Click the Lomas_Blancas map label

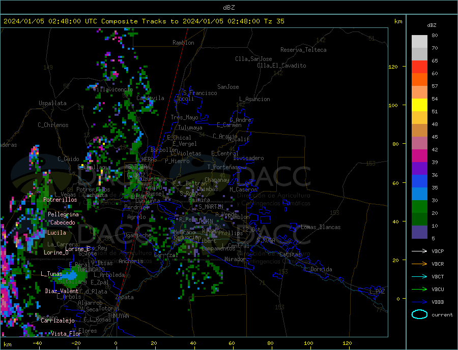[321, 227]
